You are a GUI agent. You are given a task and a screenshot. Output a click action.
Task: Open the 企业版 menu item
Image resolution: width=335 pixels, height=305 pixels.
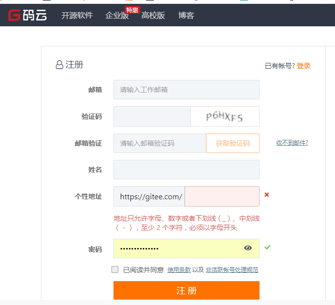coord(117,16)
